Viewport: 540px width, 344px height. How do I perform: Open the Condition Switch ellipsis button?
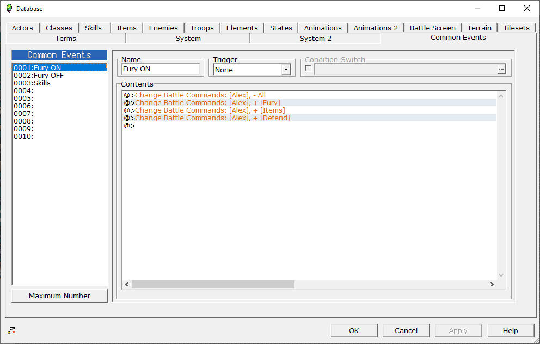[501, 69]
